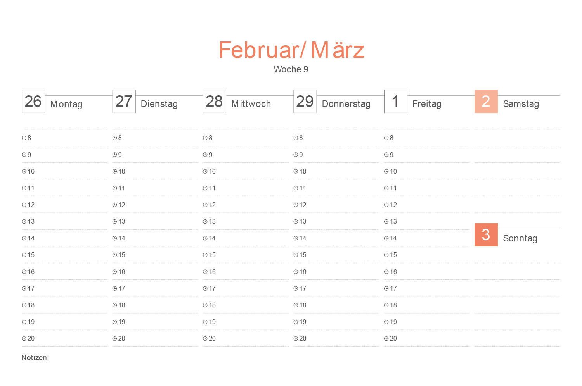Click the Mittwoch day heading
The image size is (582, 386).
click(x=251, y=104)
